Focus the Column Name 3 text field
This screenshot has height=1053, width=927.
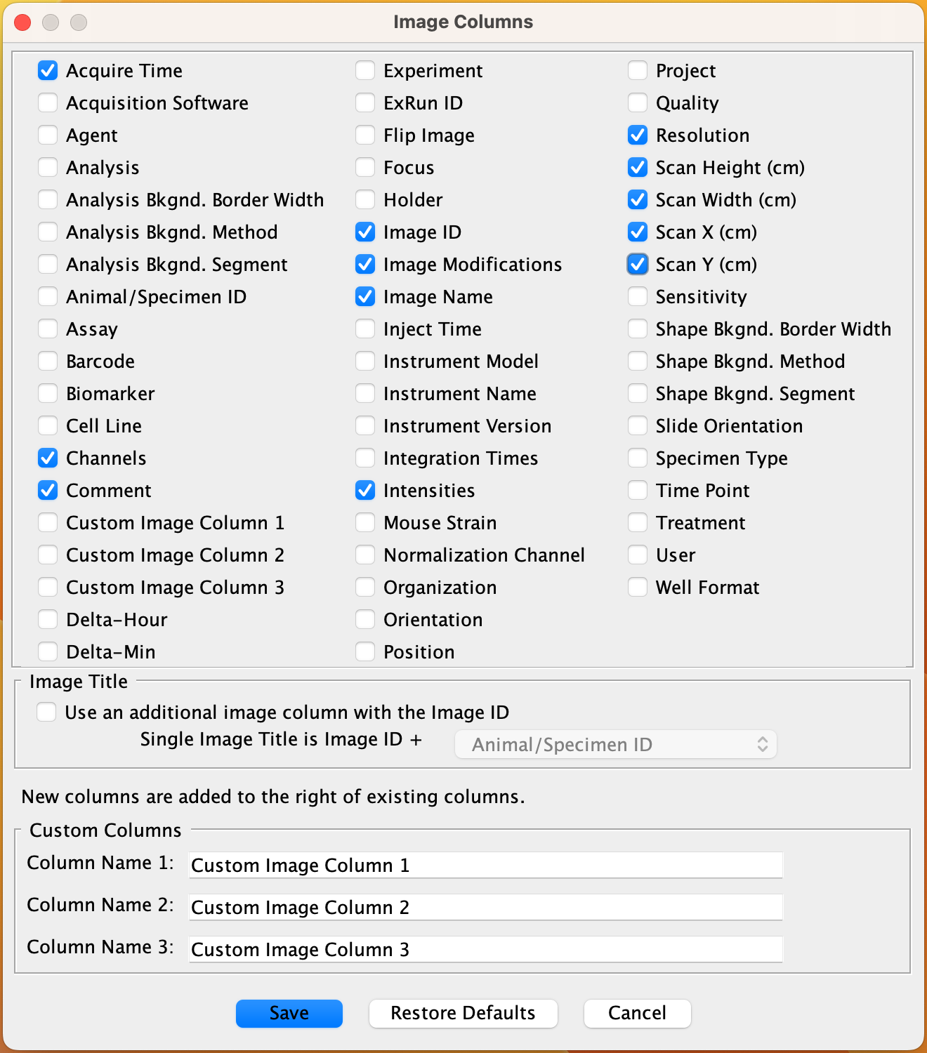(x=486, y=949)
